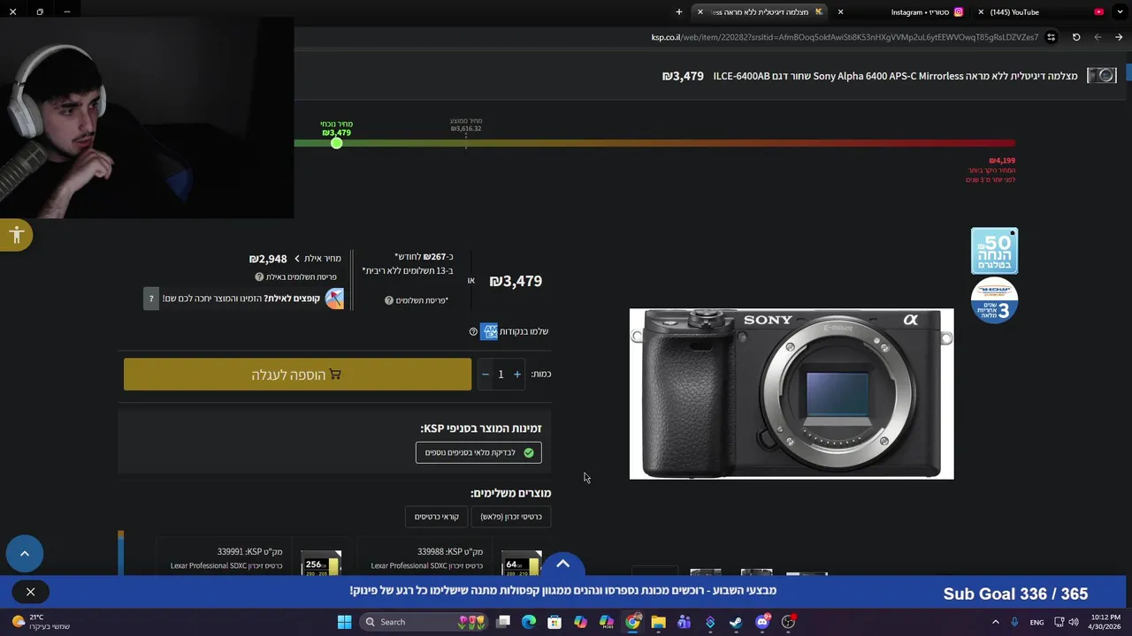
Task: Open File Explorer from the taskbar
Action: 658,622
